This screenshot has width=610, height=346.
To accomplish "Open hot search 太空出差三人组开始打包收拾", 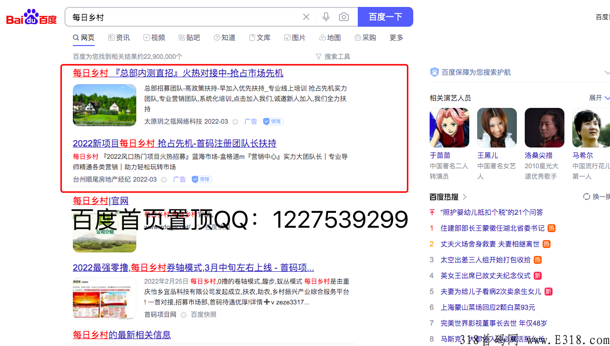I will point(486,260).
